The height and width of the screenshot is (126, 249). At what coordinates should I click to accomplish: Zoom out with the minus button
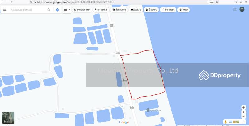point(243,117)
